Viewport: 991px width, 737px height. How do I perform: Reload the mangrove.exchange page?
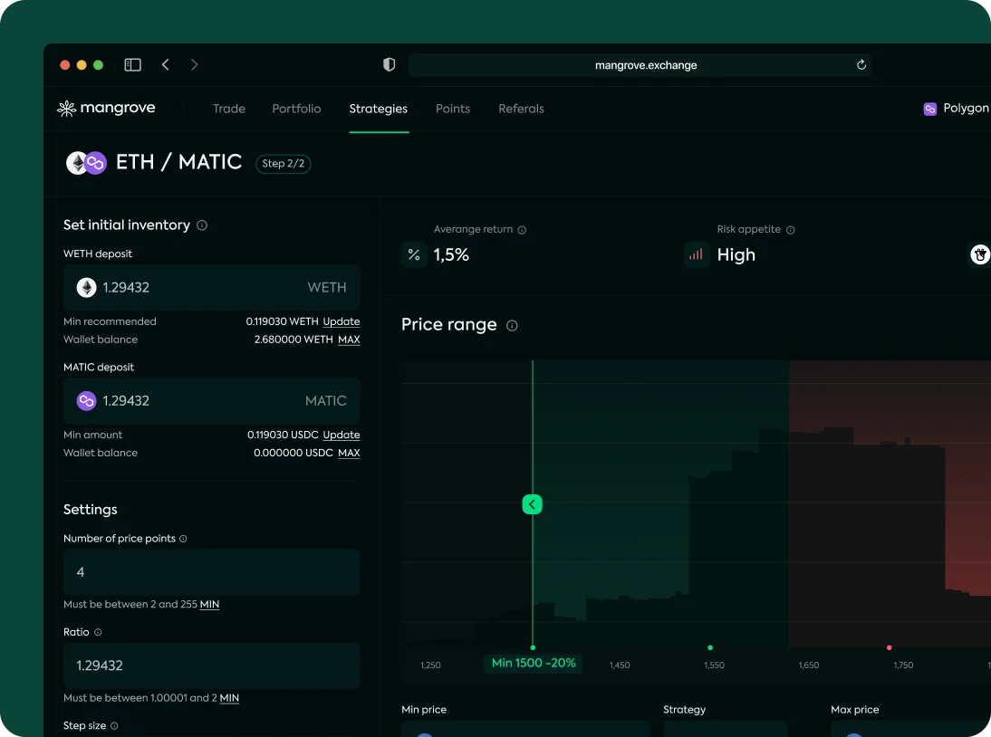[861, 64]
